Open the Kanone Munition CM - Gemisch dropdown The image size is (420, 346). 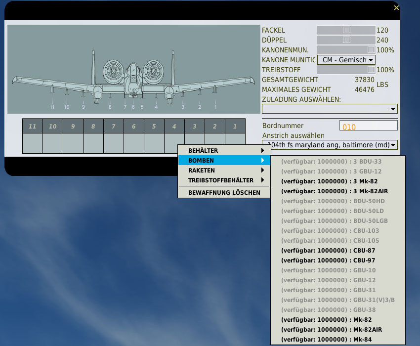click(x=346, y=60)
